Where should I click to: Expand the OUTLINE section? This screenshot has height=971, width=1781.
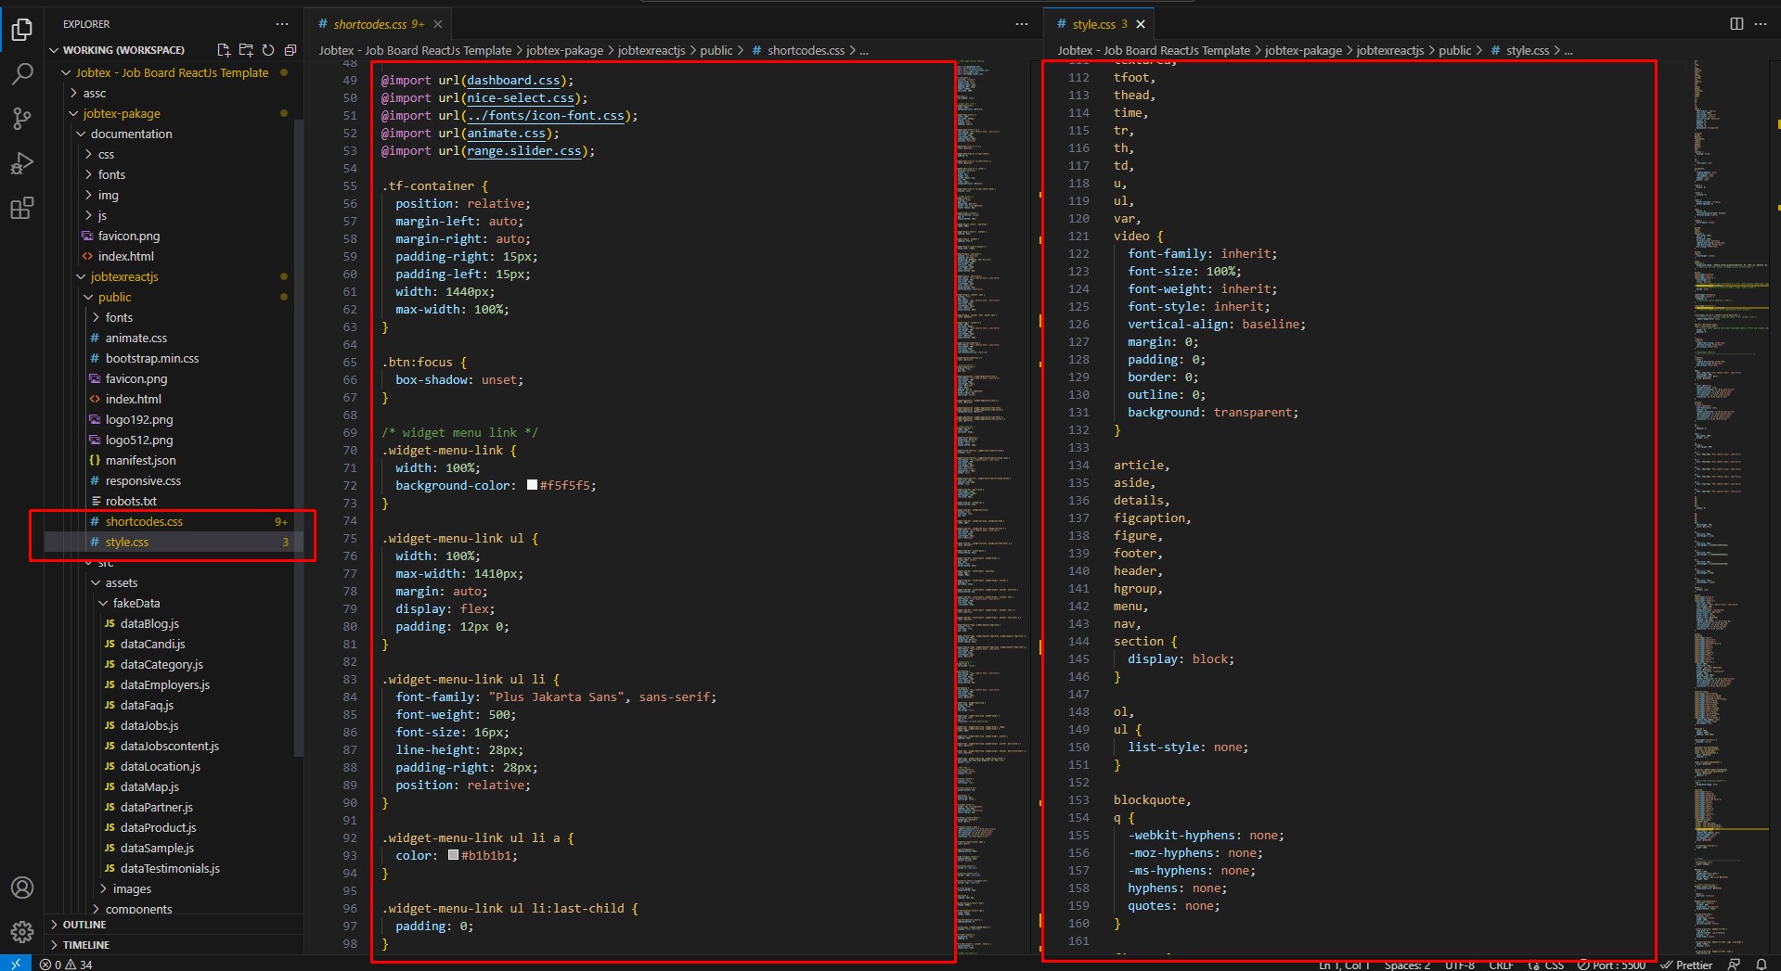[x=84, y=925]
